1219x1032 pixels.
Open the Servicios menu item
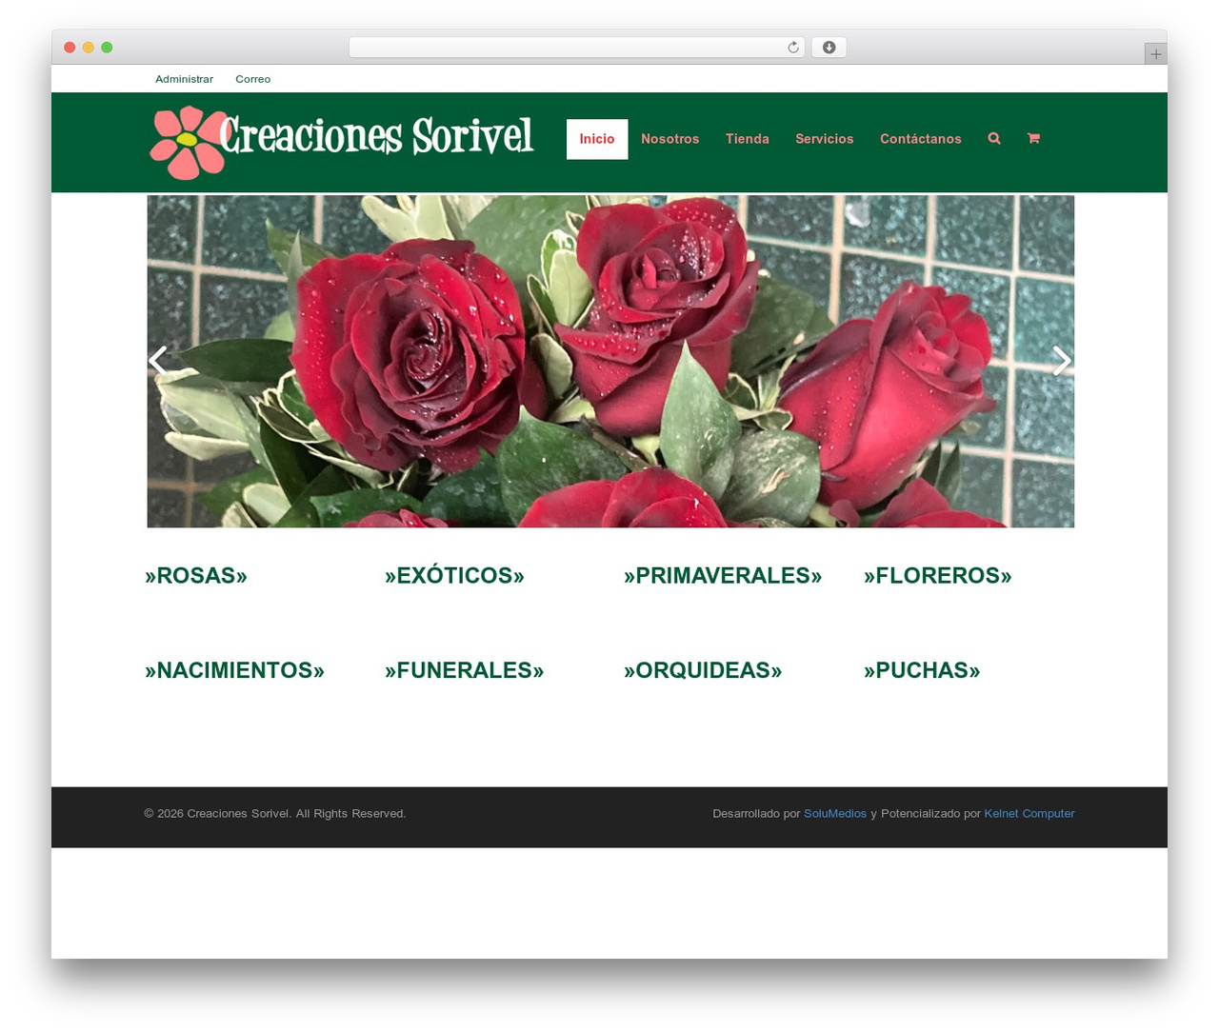pyautogui.click(x=825, y=139)
